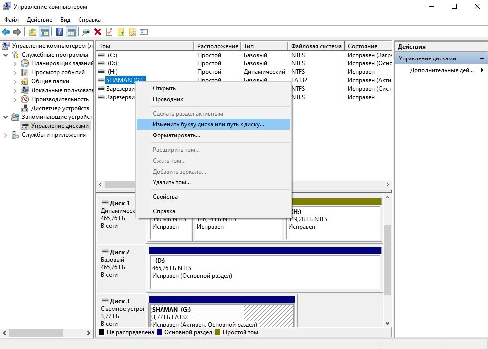Sort by the Расположение column header
Viewport: 488px width, 349px height.
217,46
